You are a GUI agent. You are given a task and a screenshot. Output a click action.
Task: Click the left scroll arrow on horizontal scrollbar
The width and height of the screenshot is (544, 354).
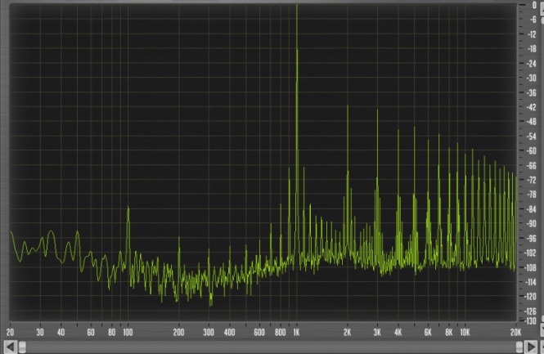click(x=9, y=349)
